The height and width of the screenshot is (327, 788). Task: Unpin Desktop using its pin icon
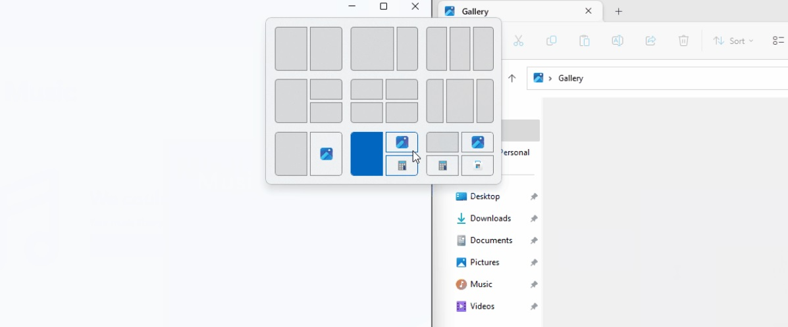click(534, 196)
